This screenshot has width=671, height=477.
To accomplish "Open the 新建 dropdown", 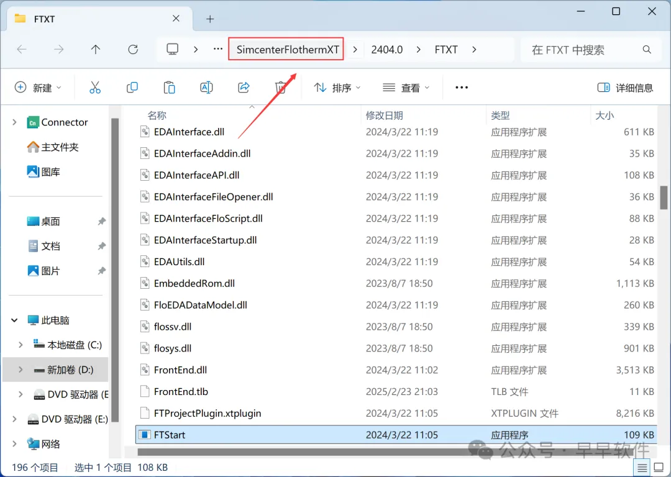I will click(x=38, y=88).
